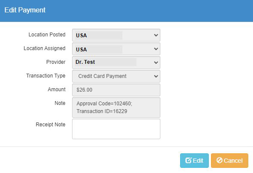Click the Location Assigned label
Image resolution: width=253 pixels, height=173 pixels.
pyautogui.click(x=45, y=48)
